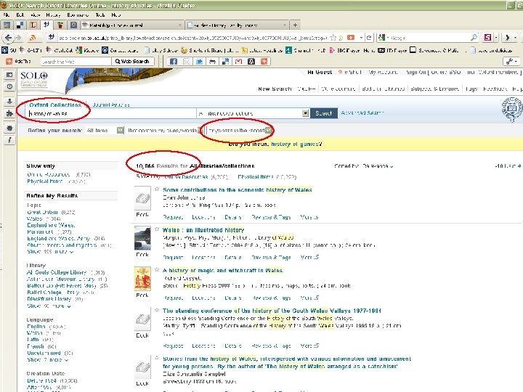Click the New Search link
The image size is (523, 392).
[275, 89]
